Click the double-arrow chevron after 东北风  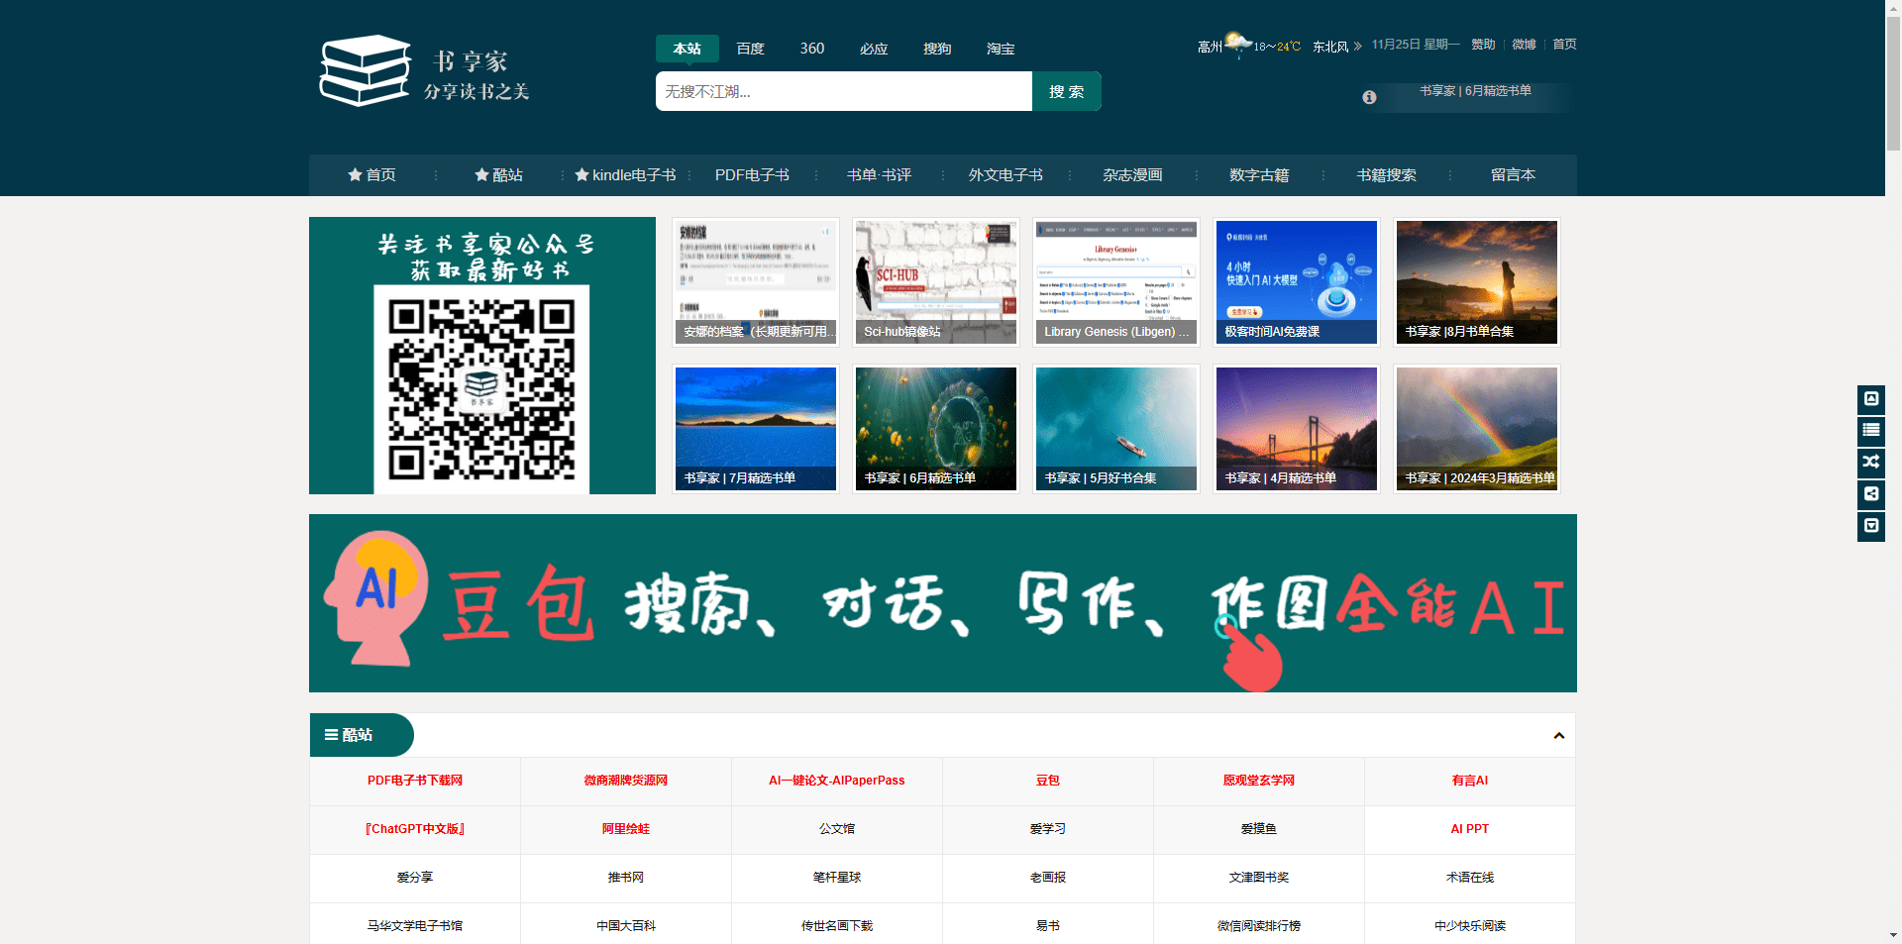pos(1359,45)
